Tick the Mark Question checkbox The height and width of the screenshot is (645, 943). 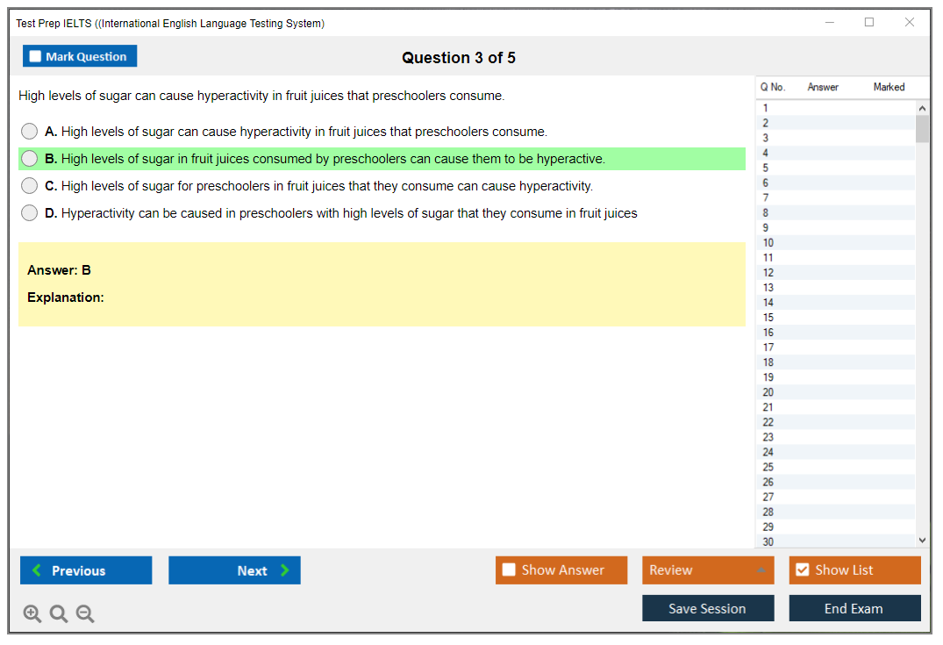pos(36,57)
